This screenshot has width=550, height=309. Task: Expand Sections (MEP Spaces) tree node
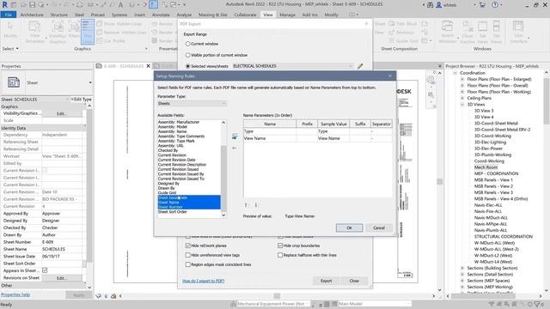point(462,281)
